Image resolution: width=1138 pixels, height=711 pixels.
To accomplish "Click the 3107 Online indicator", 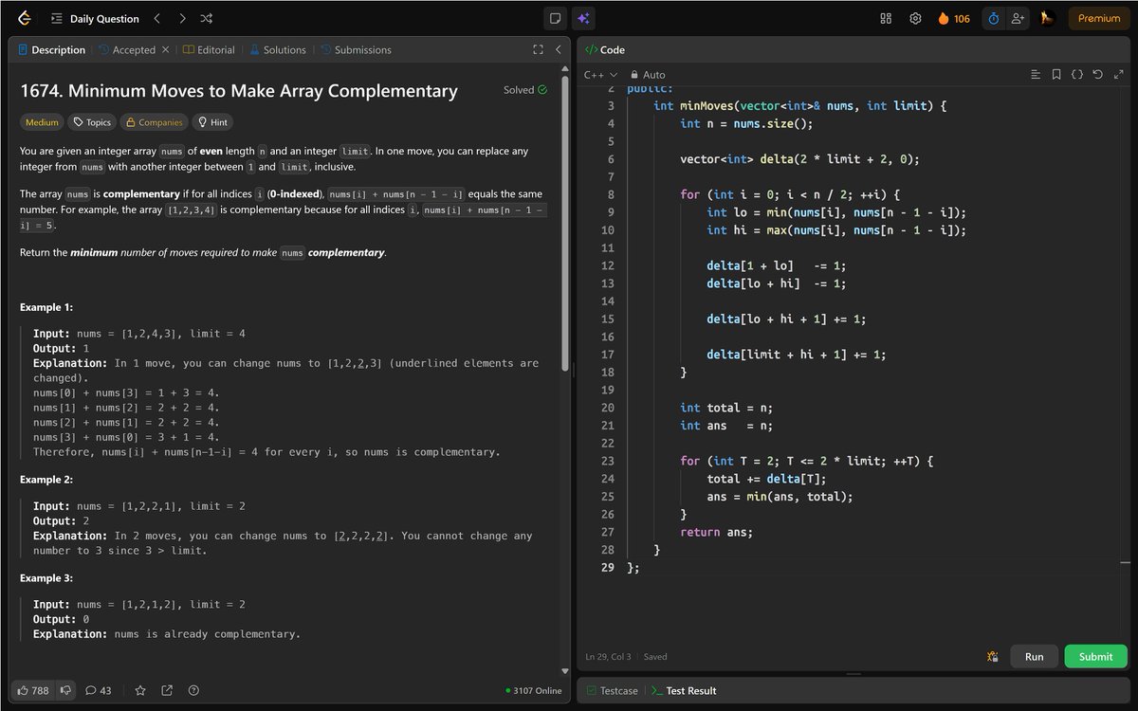I will [534, 690].
